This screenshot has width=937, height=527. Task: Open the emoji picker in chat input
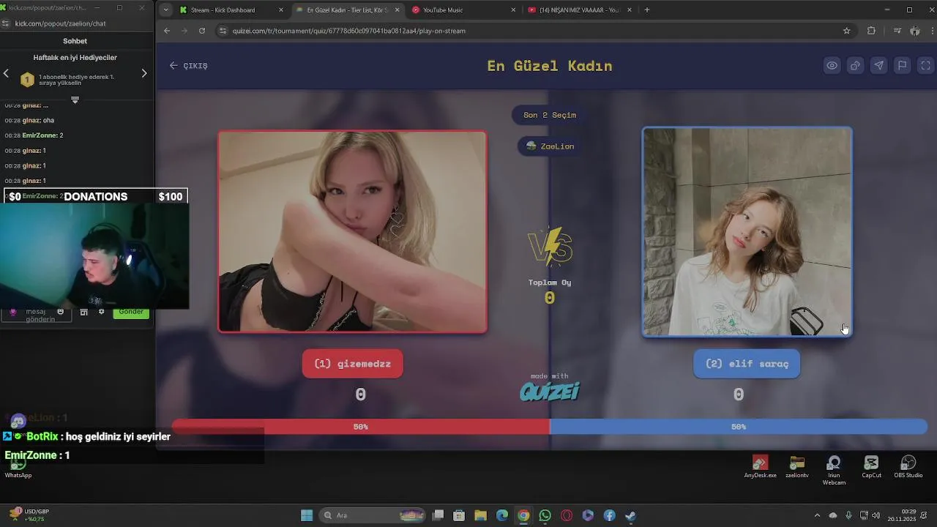coord(61,312)
